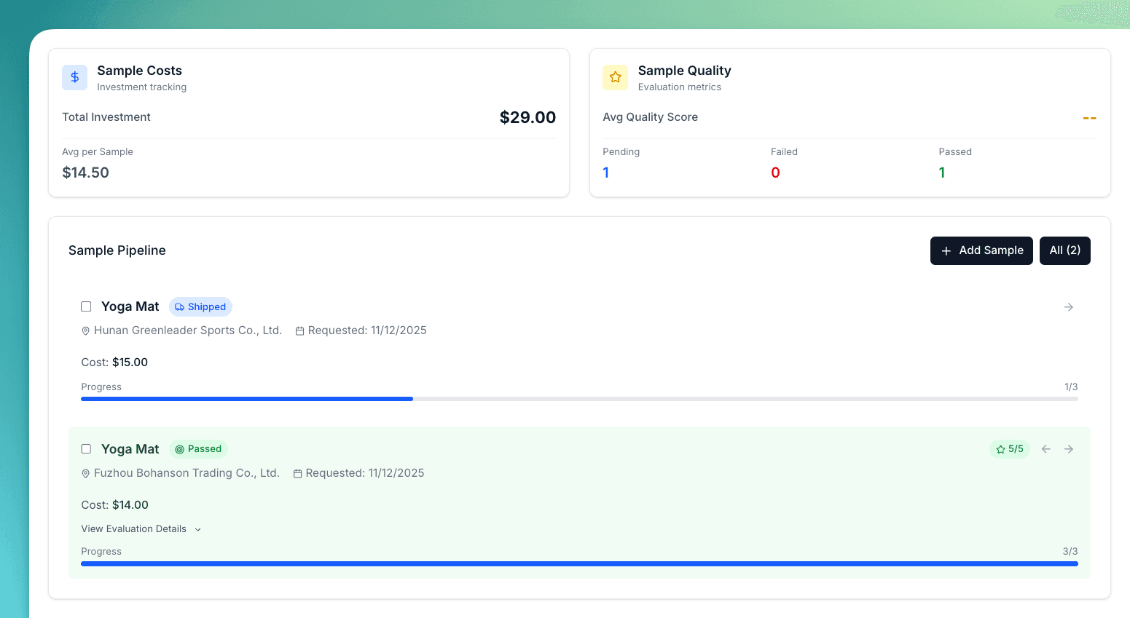Viewport: 1130px width, 618px height.
Task: Click the star icon on Sample Quality card
Action: [x=615, y=77]
